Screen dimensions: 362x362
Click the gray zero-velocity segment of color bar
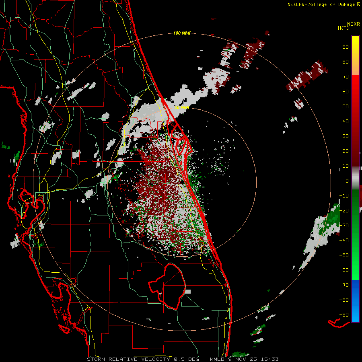[355, 178]
